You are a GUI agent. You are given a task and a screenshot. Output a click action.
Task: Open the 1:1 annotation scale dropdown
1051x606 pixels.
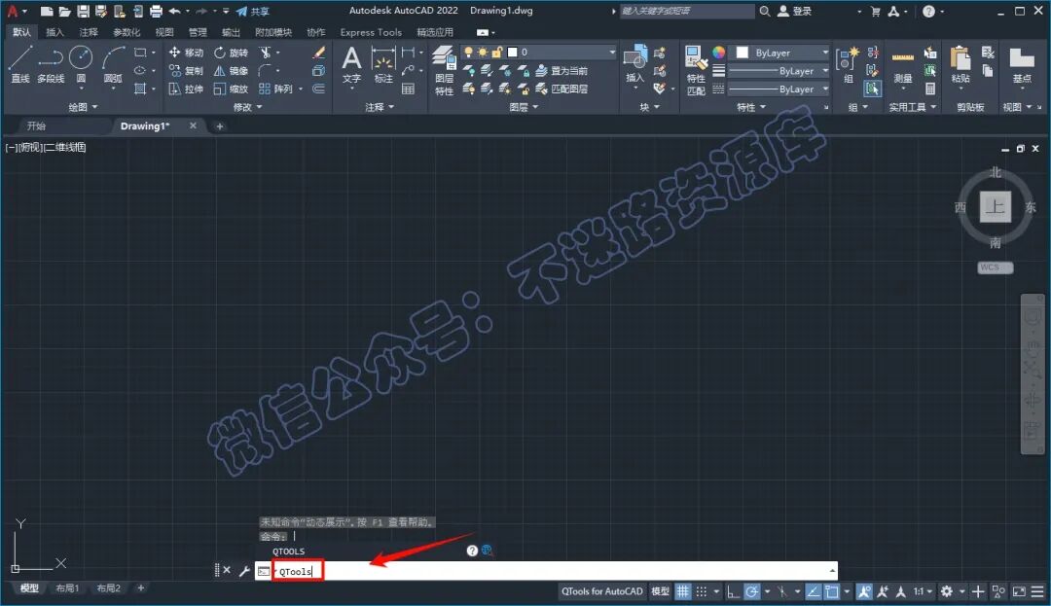click(x=924, y=591)
